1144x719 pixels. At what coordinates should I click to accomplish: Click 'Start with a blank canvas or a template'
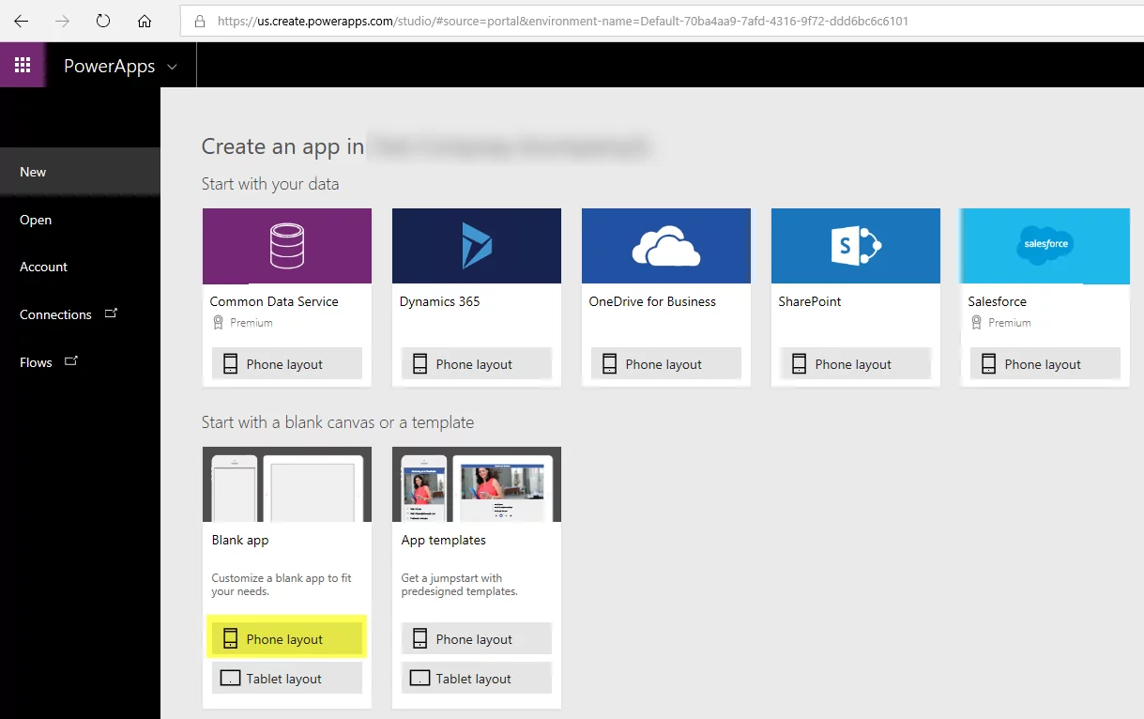point(338,422)
